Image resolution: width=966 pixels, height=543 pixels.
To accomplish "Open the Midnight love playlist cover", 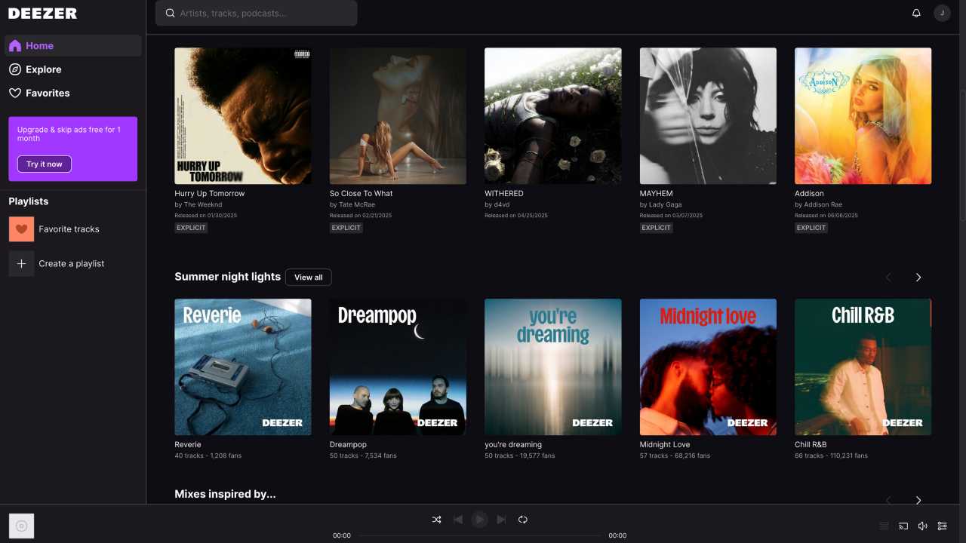I will [708, 367].
